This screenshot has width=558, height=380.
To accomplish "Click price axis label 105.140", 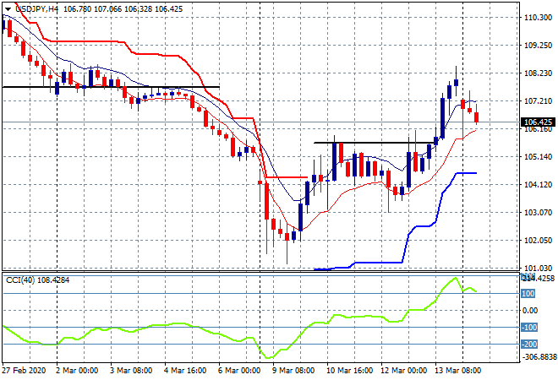I will pyautogui.click(x=538, y=157).
